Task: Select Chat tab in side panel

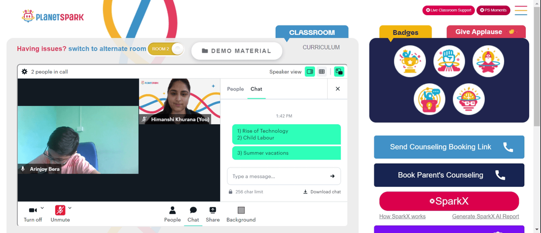Action: [x=256, y=89]
